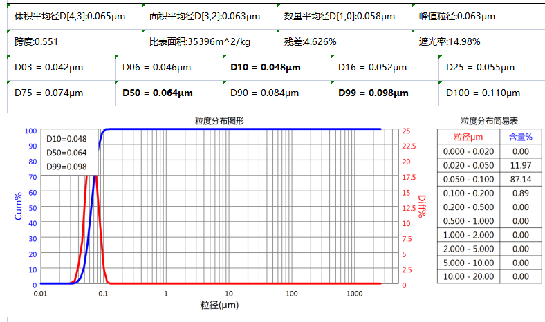Select the 87.14 content value cell
This screenshot has height=322, width=545.
click(520, 179)
